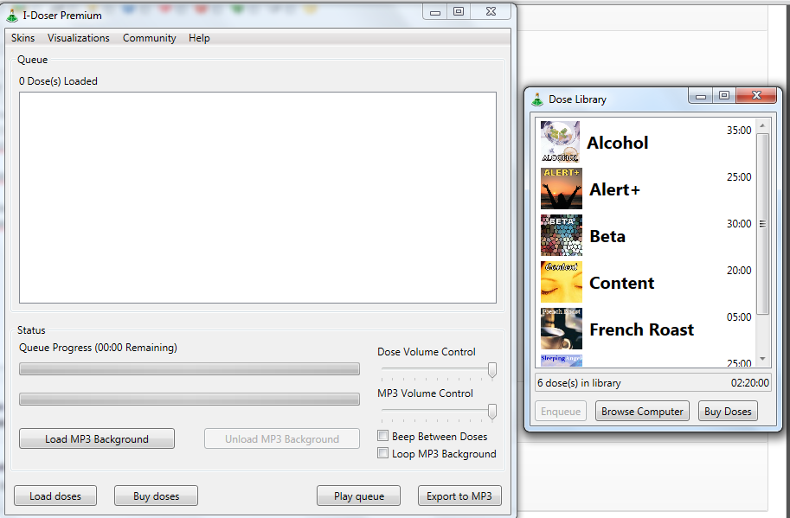Click the Buy doses button in main window
Screen dimensions: 790x518
(x=157, y=496)
